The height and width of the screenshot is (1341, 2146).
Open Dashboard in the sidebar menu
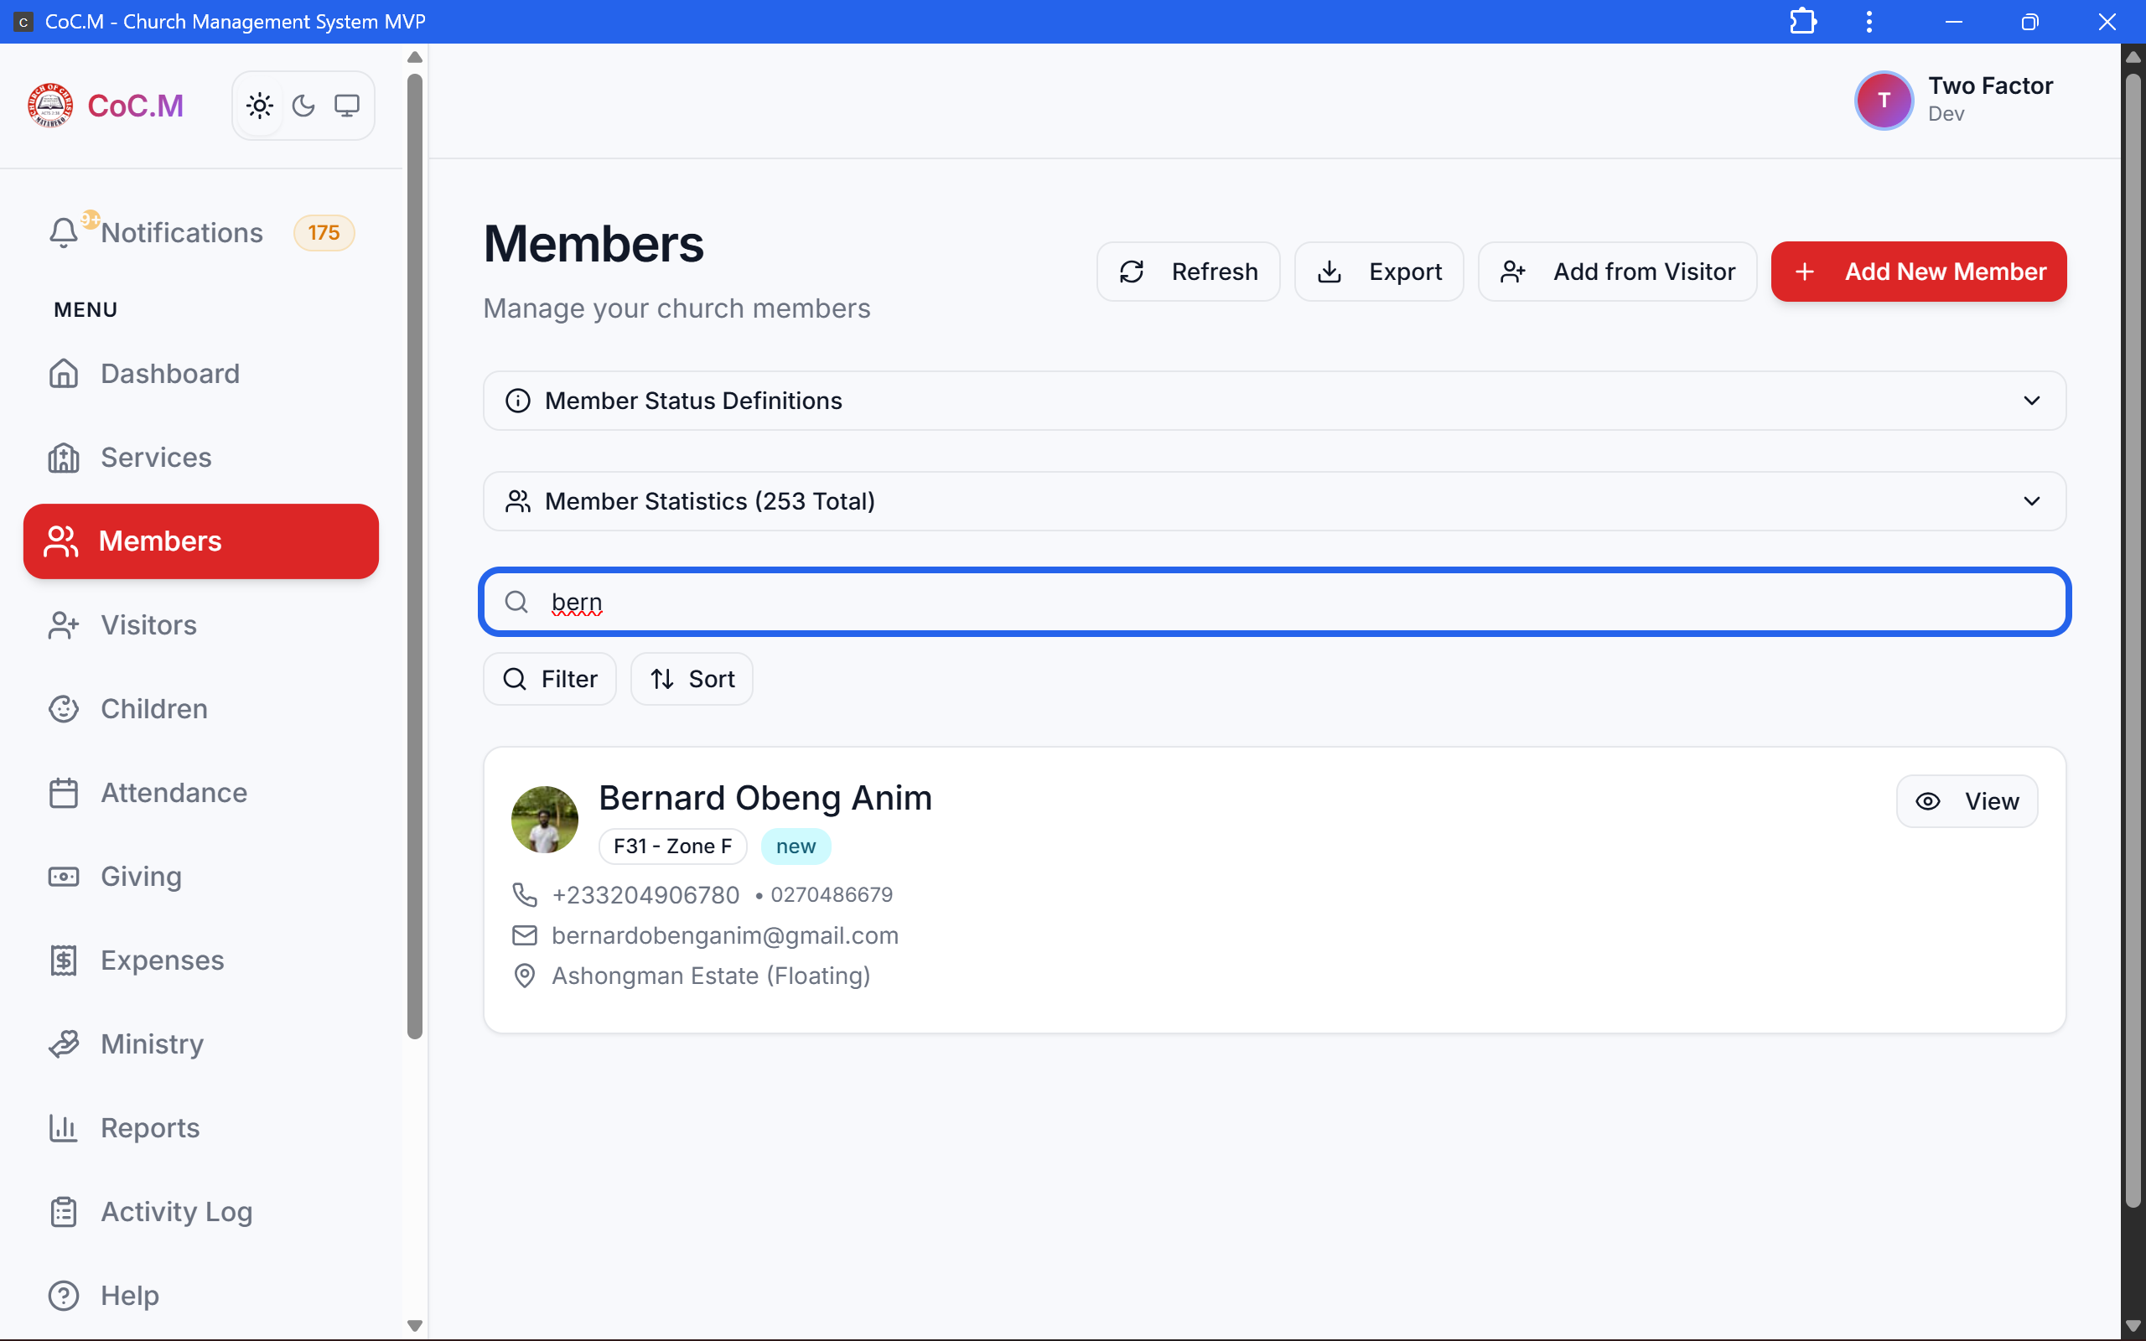[x=201, y=374]
